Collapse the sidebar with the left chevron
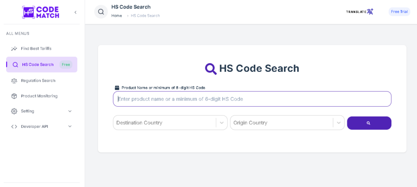 tap(75, 12)
